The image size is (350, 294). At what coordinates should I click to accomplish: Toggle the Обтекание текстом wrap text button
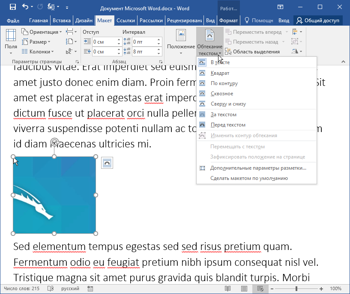tap(209, 41)
